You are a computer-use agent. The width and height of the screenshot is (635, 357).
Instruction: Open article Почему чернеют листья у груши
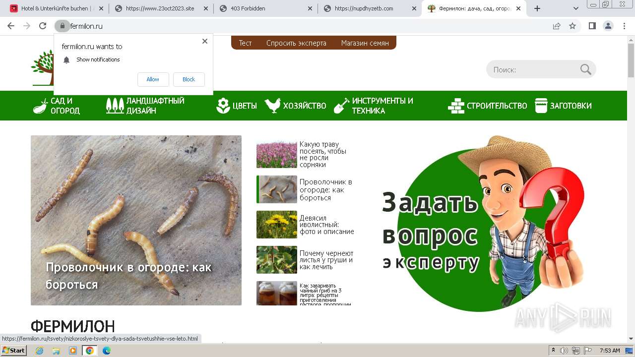(326, 260)
